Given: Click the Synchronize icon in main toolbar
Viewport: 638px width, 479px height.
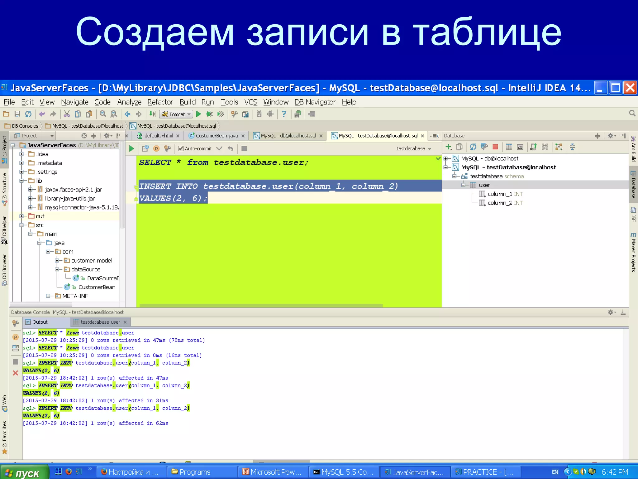Looking at the screenshot, I should tap(28, 114).
